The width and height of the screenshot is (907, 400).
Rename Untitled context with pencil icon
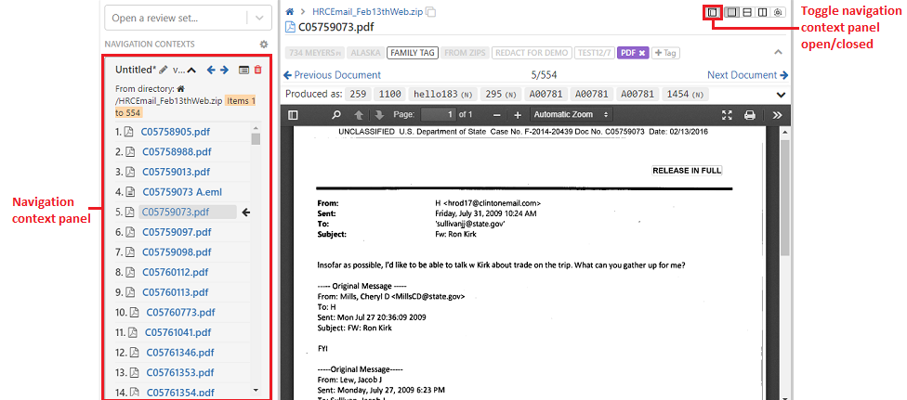(x=164, y=70)
